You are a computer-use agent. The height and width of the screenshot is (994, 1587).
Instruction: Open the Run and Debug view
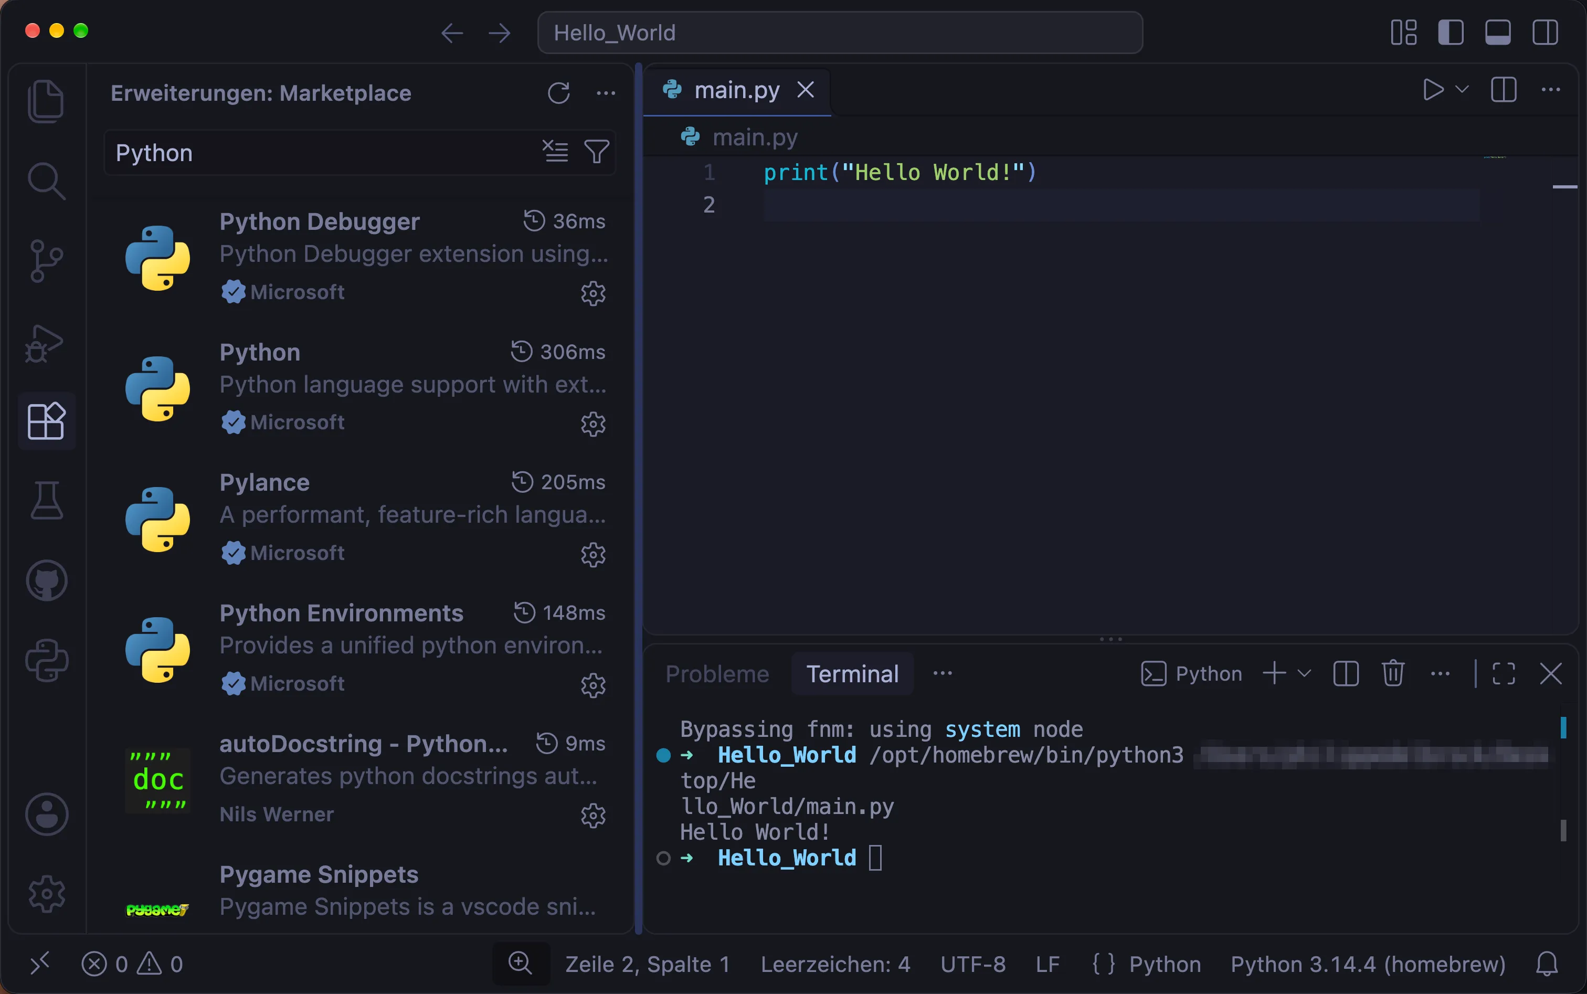(x=45, y=344)
